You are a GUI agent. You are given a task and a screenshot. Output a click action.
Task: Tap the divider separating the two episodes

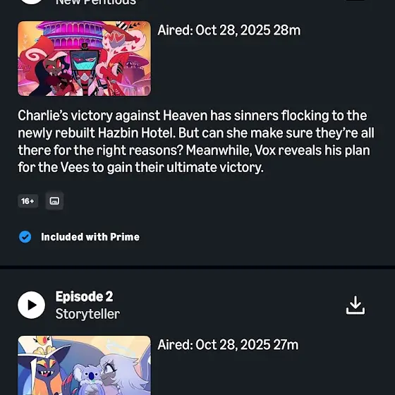tap(197, 267)
